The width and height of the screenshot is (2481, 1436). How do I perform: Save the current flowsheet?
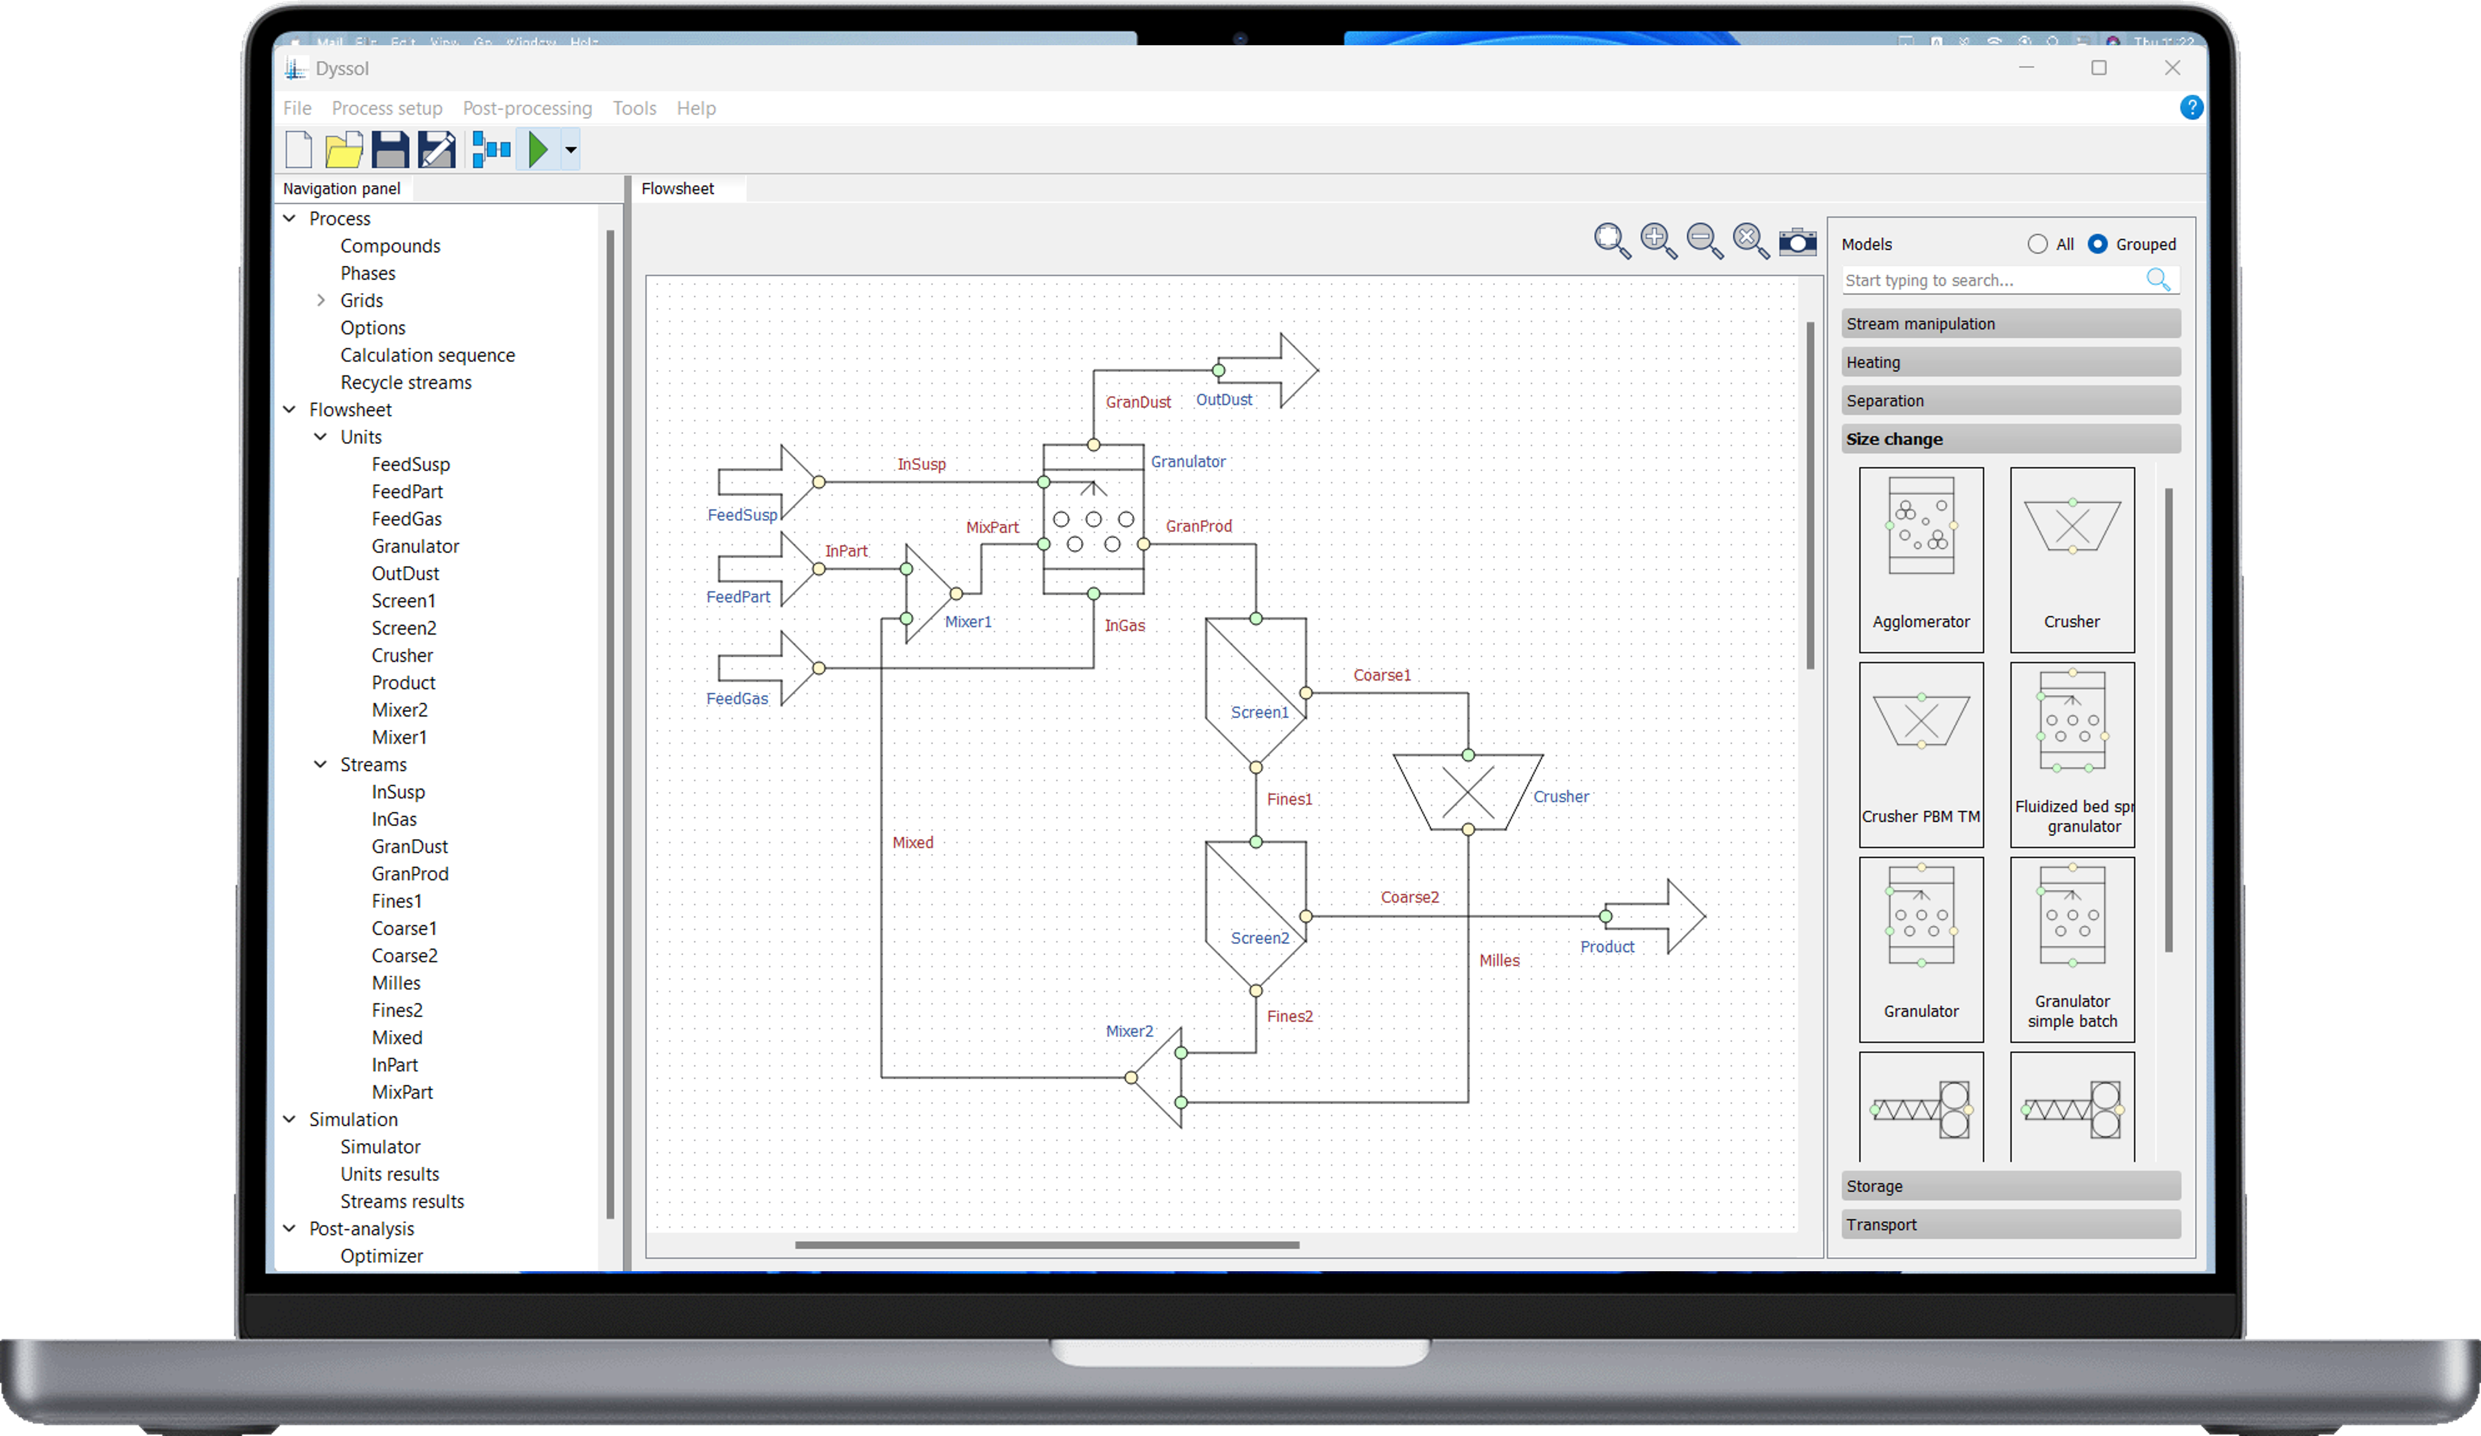[x=390, y=149]
